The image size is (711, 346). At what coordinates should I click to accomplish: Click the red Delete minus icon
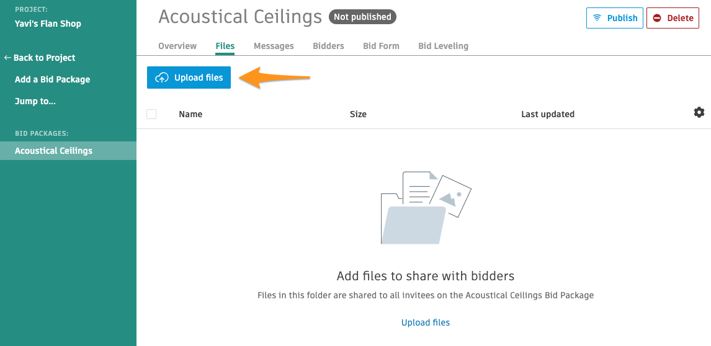(x=657, y=18)
